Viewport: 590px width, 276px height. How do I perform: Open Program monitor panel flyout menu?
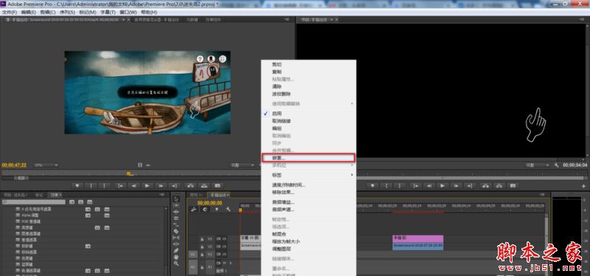point(583,19)
